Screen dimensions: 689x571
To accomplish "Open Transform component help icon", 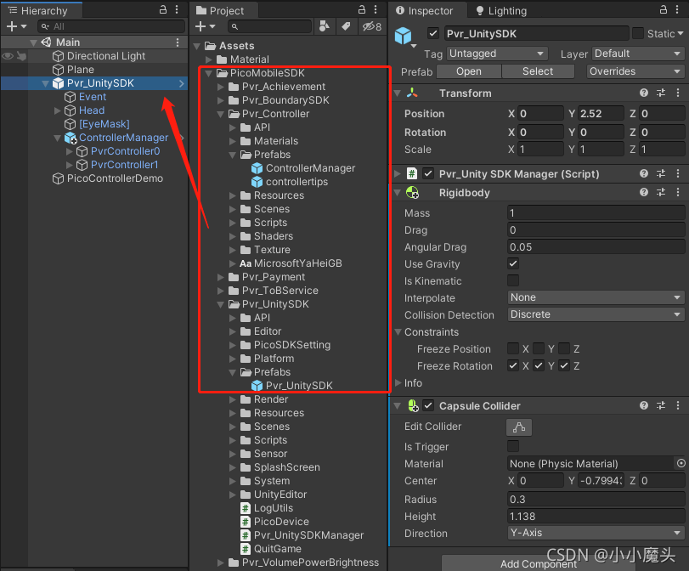I will click(x=644, y=93).
